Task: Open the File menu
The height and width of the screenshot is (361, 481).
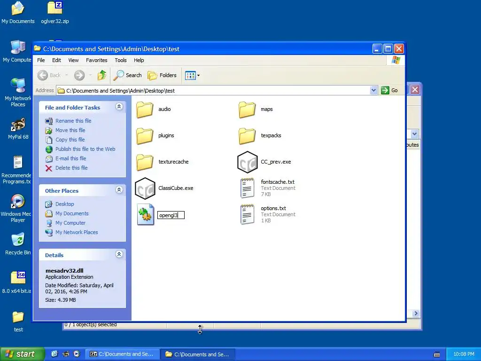Action: [x=41, y=60]
